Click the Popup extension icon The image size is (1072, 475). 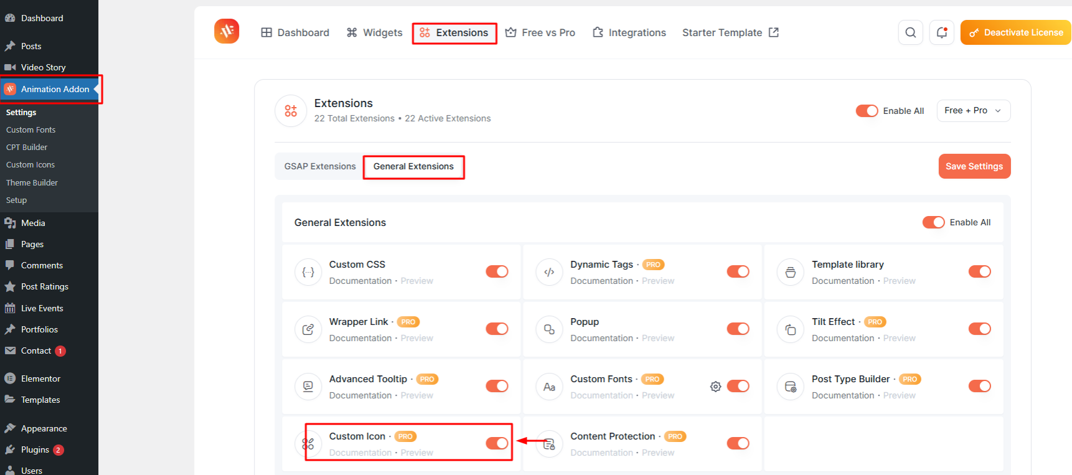click(x=549, y=329)
